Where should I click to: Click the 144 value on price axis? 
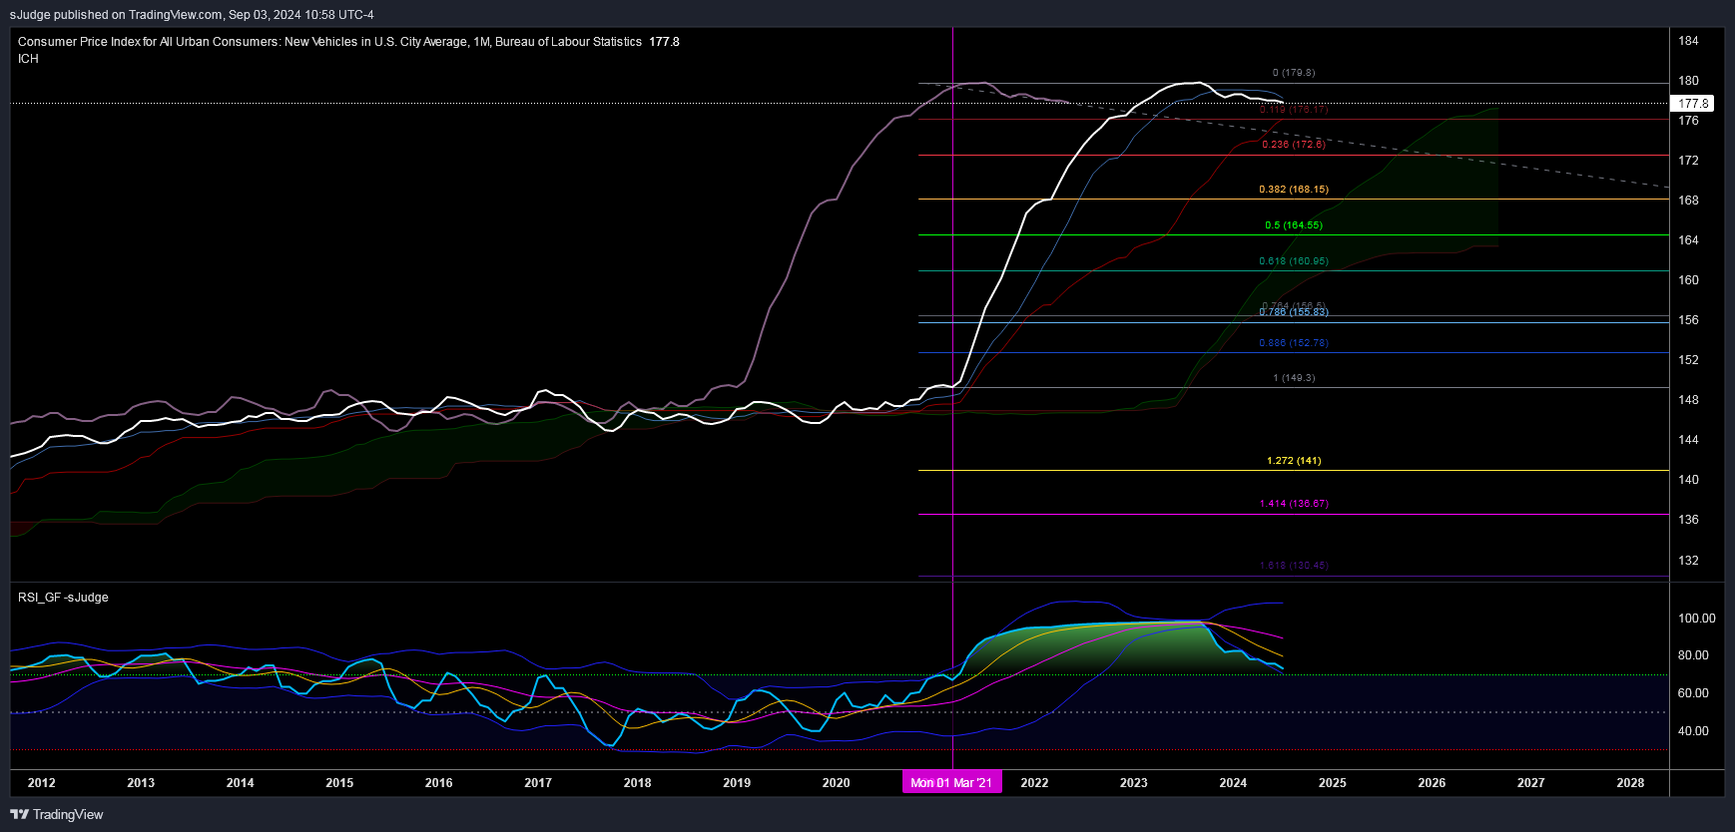pyautogui.click(x=1688, y=440)
